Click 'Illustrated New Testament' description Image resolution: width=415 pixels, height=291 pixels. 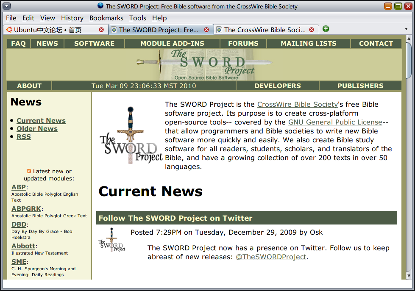click(x=39, y=253)
